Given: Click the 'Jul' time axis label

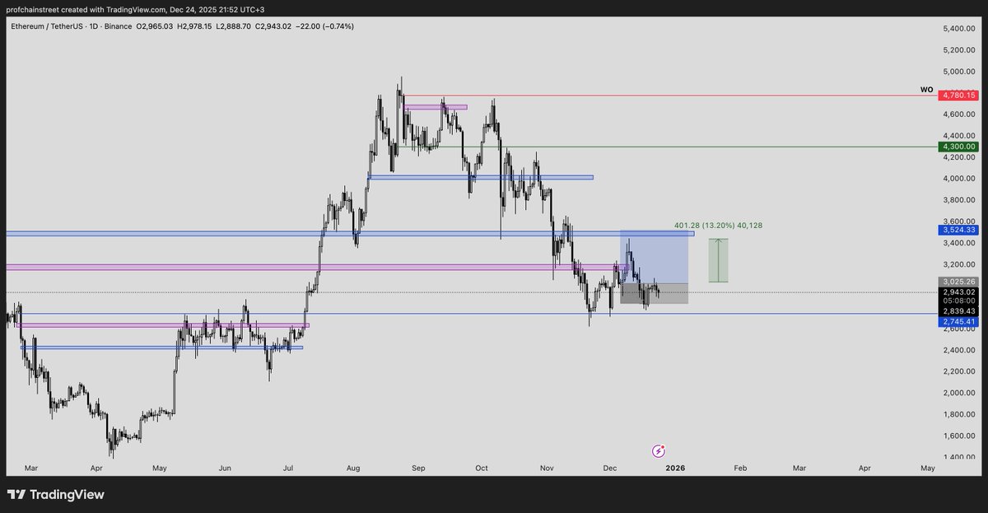Looking at the screenshot, I should pyautogui.click(x=288, y=468).
